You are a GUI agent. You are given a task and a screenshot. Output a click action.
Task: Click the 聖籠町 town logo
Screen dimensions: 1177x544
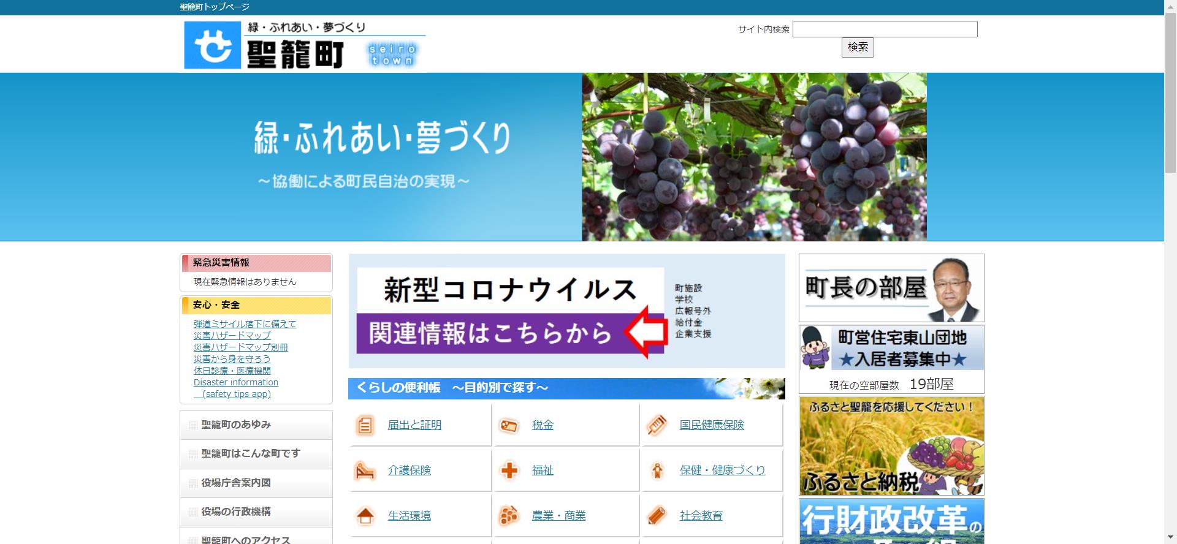[304, 45]
